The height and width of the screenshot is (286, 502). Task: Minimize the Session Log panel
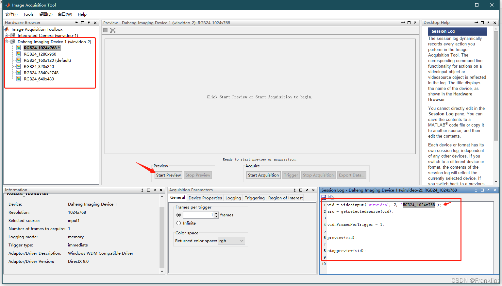476,190
